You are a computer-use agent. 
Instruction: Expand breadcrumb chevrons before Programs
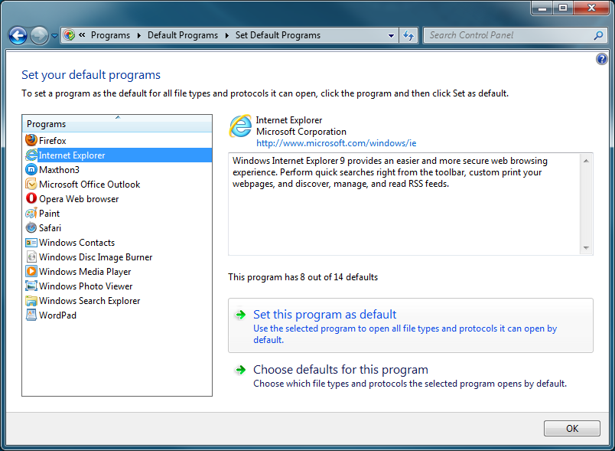82,35
